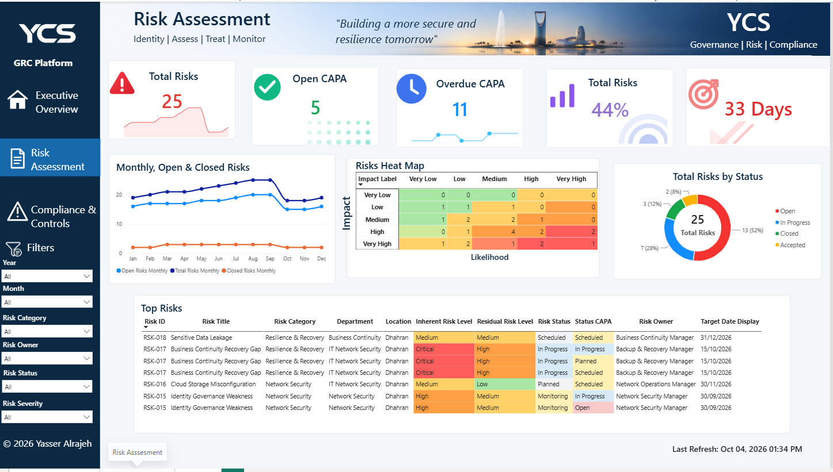
Task: Click the Cloud Storage Misconfiguration row title
Action: point(213,384)
